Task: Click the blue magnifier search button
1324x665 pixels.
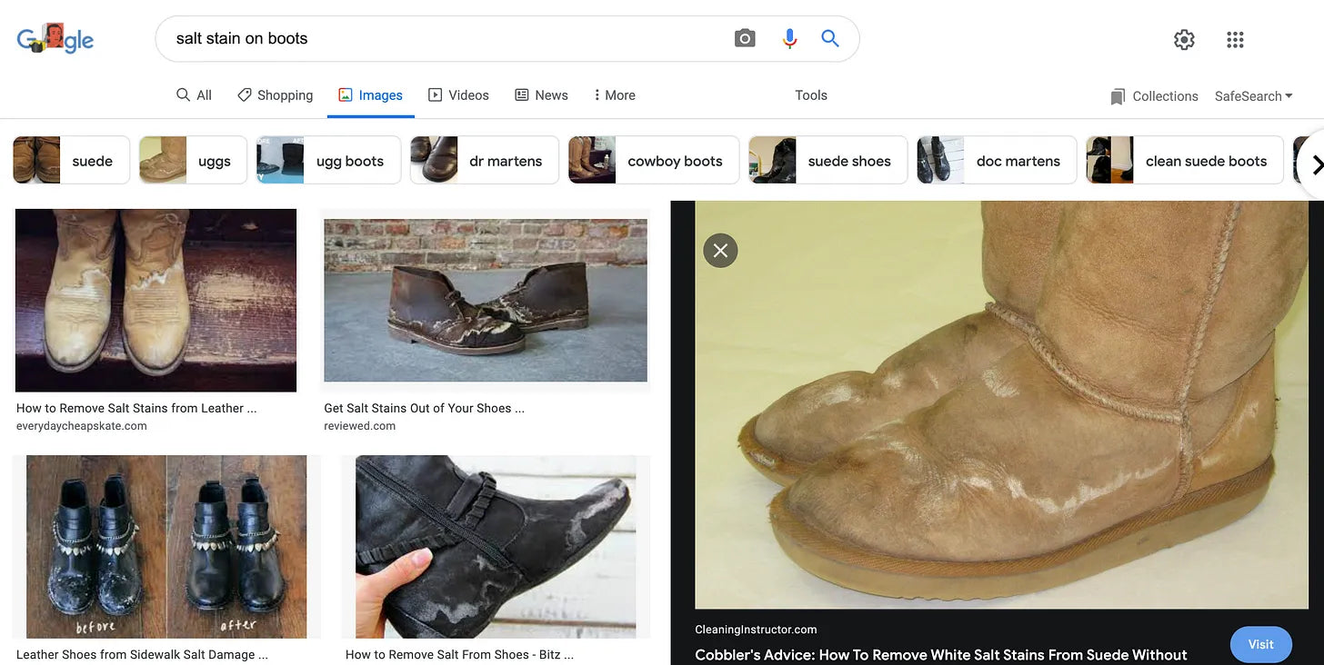Action: pyautogui.click(x=830, y=38)
